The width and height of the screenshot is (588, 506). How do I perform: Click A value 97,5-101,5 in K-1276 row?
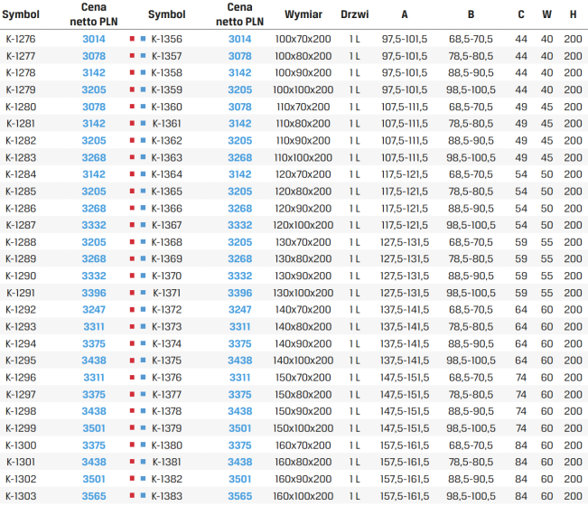click(x=405, y=39)
